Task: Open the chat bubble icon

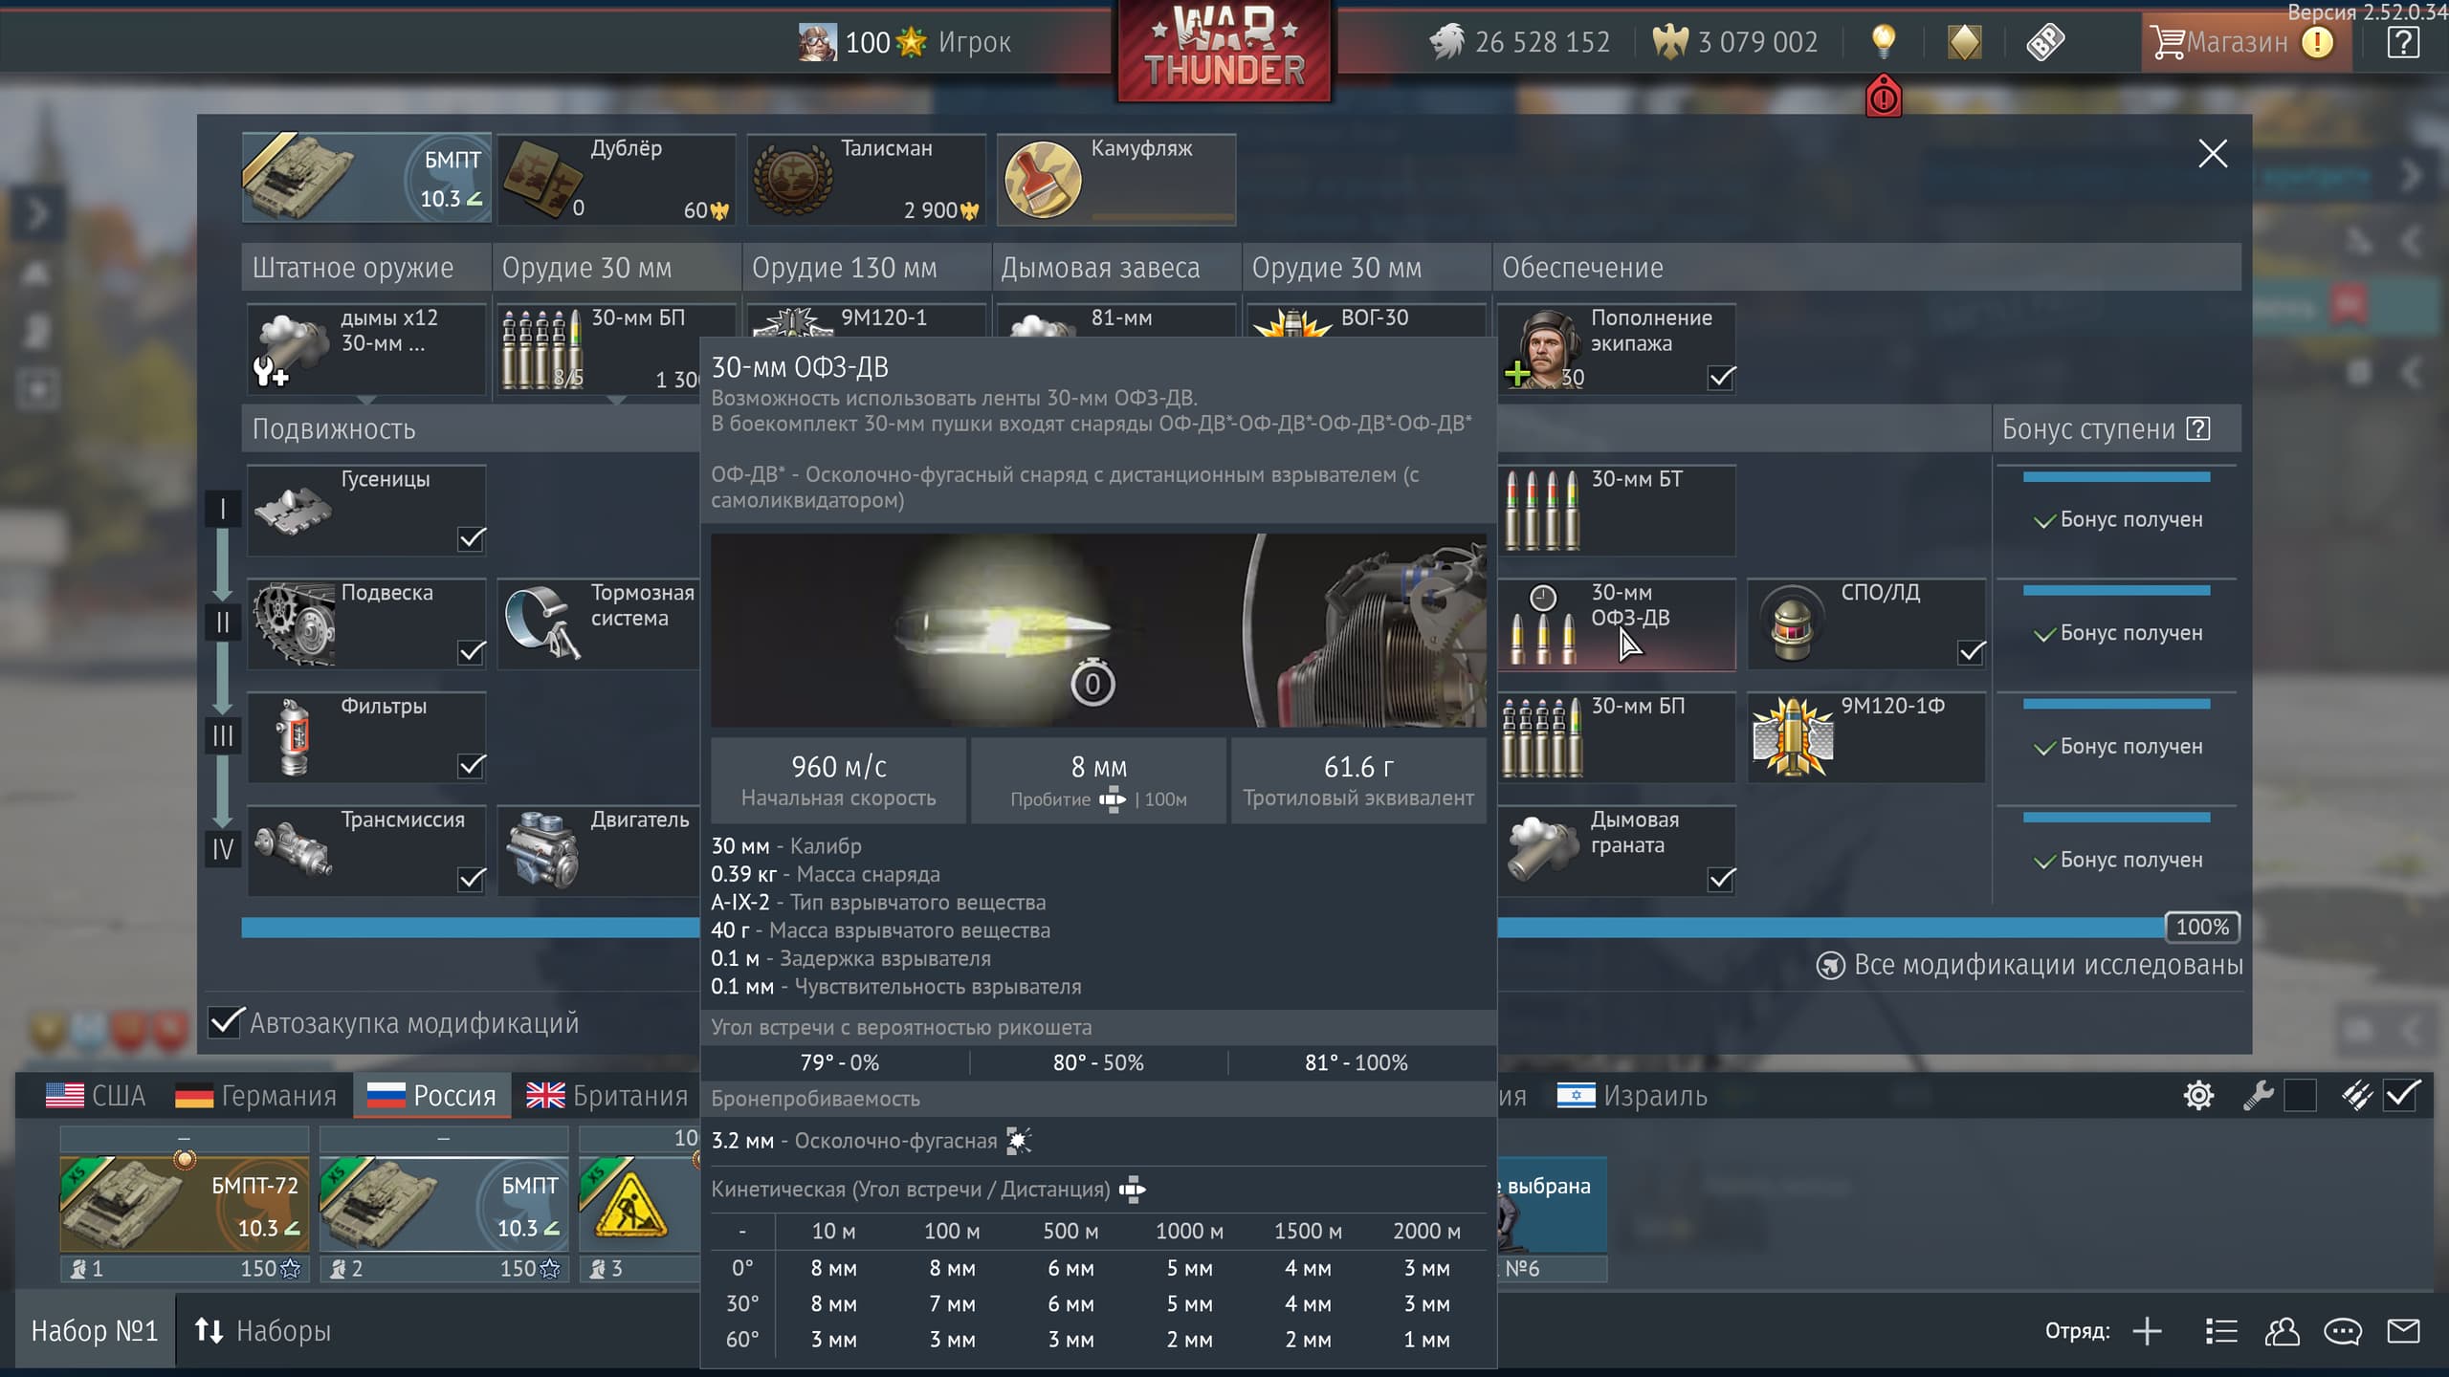Action: pyautogui.click(x=2343, y=1331)
